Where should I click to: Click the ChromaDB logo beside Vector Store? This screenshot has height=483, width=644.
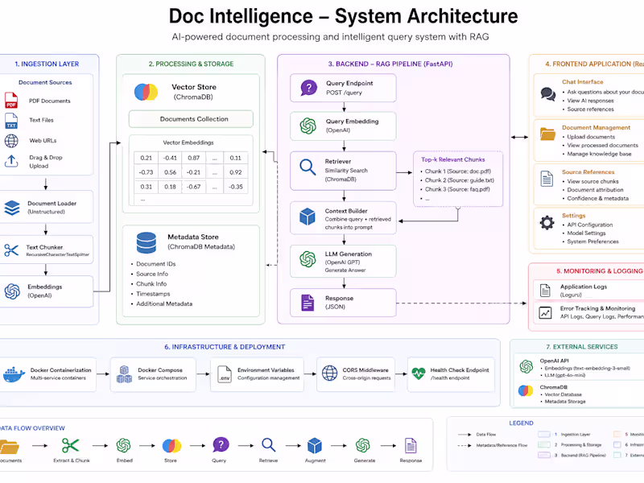(146, 92)
